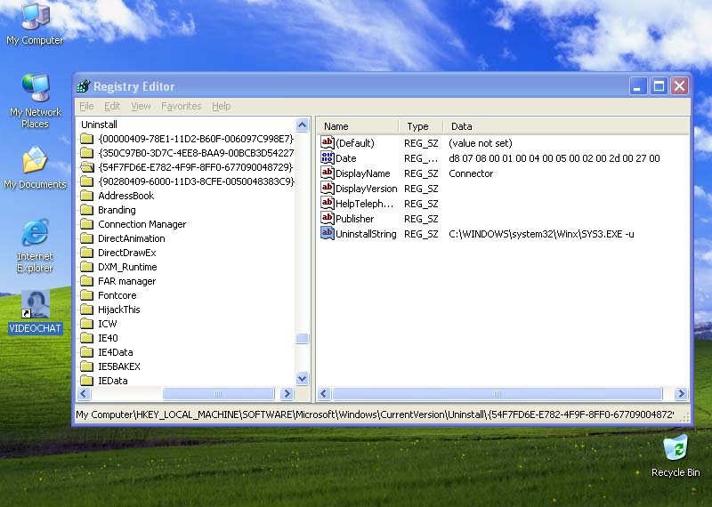Select the VIDEOCHAT desktop shortcut
712x507 pixels.
tap(35, 312)
